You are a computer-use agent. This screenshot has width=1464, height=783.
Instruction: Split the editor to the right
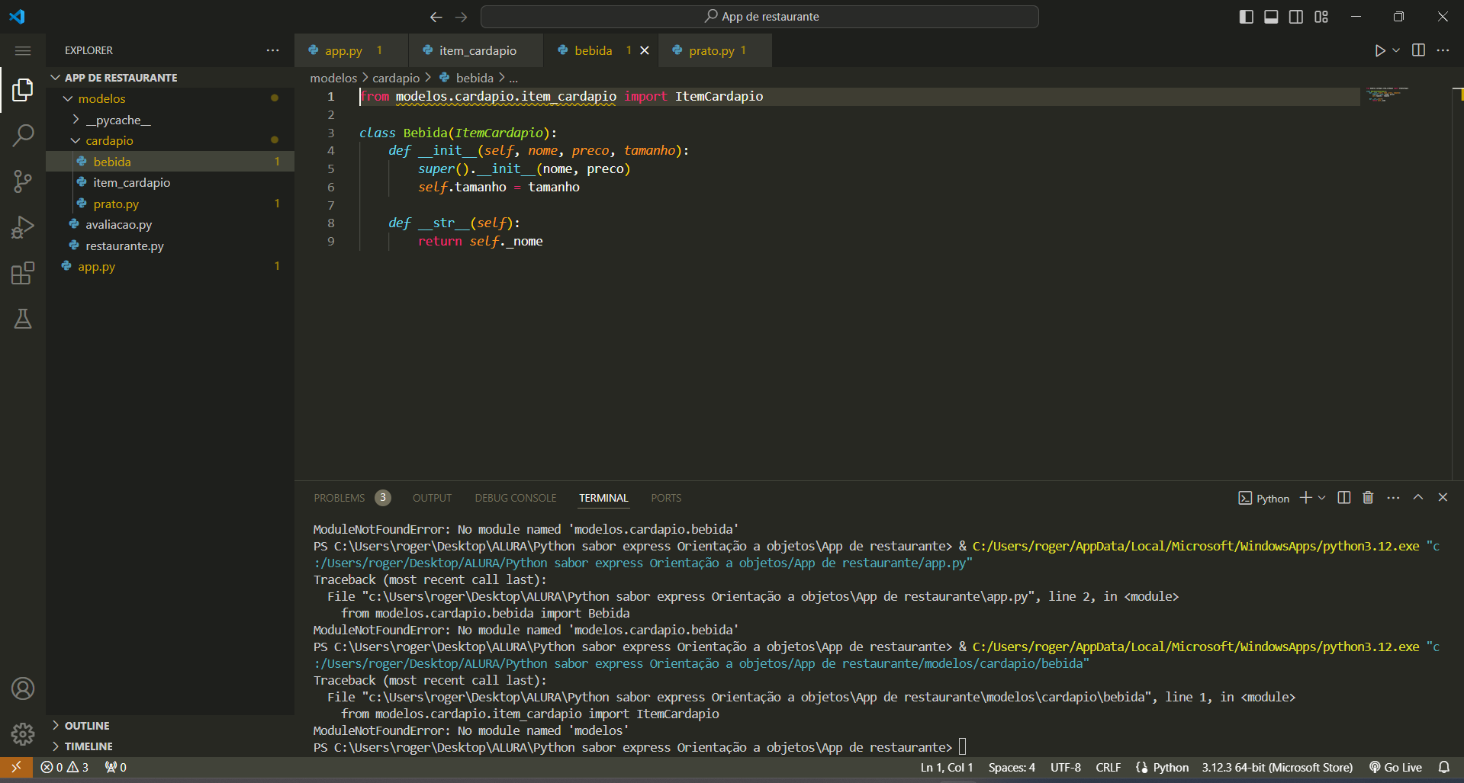1418,50
